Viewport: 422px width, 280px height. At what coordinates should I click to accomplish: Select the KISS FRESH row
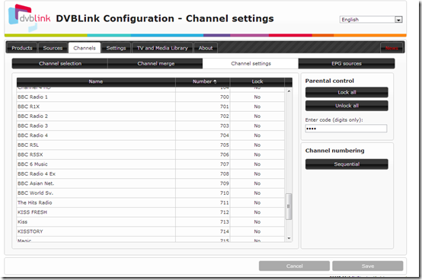click(151, 212)
